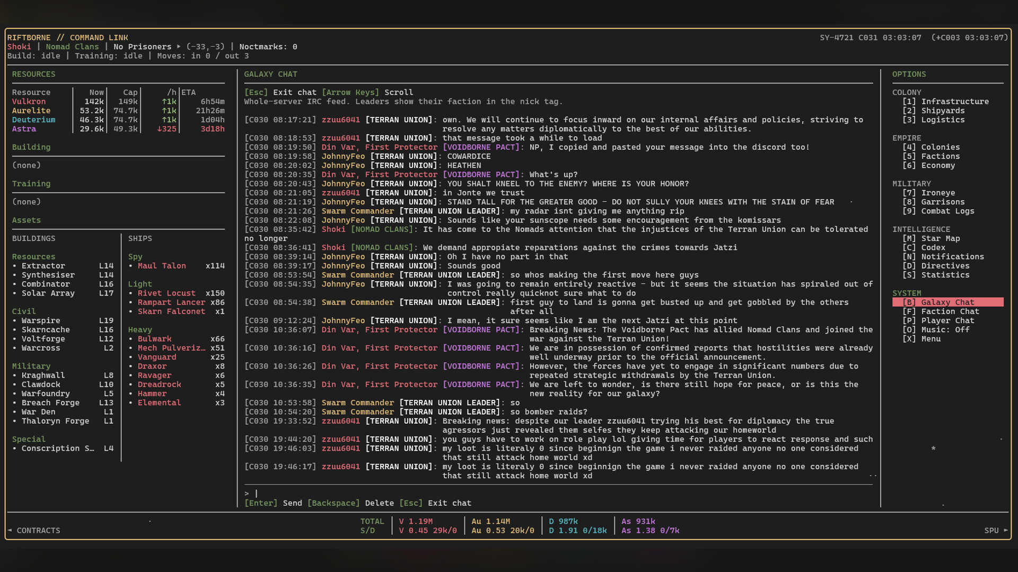
Task: Open the [N] Notifications
Action: coord(943,256)
